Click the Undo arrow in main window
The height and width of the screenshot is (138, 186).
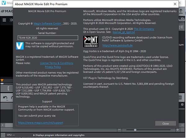coord(5,98)
